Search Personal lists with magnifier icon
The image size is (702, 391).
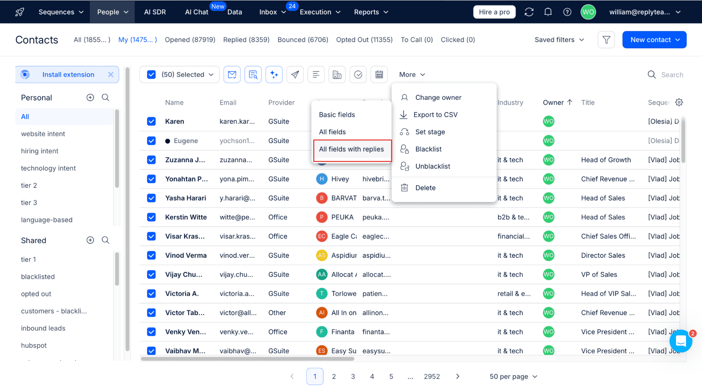coord(105,97)
